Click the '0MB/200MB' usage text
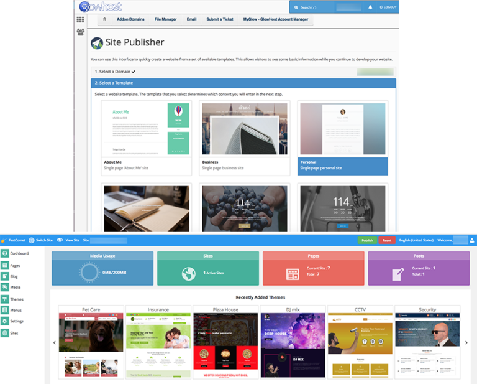The width and height of the screenshot is (477, 384). tap(114, 273)
